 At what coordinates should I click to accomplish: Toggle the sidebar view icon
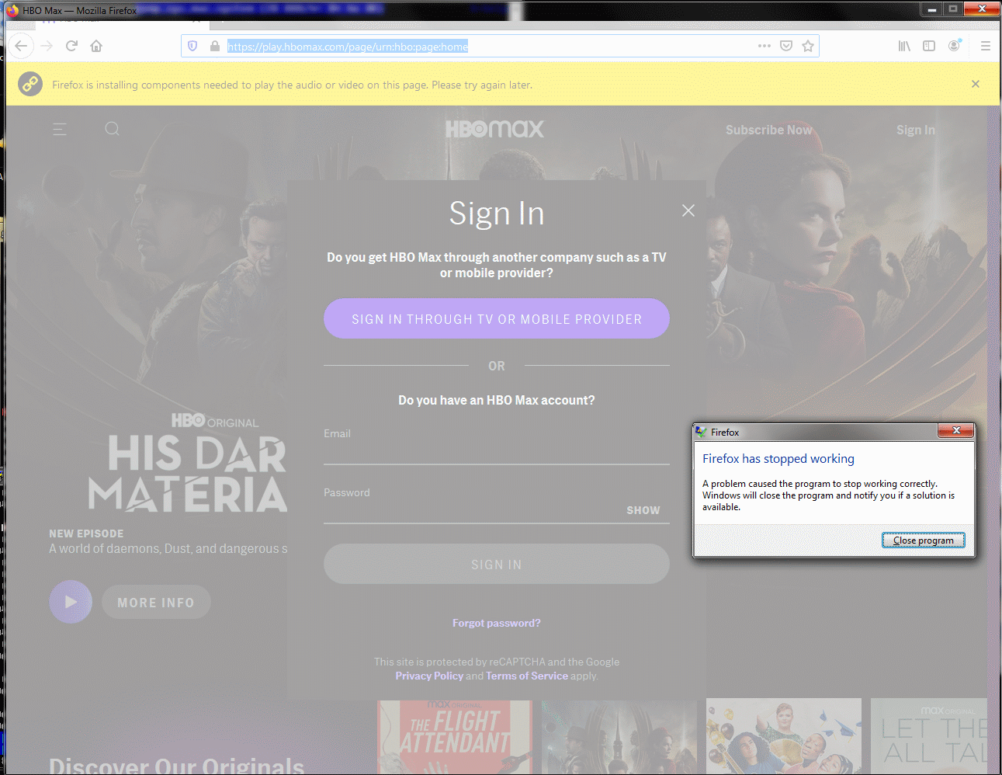[928, 46]
